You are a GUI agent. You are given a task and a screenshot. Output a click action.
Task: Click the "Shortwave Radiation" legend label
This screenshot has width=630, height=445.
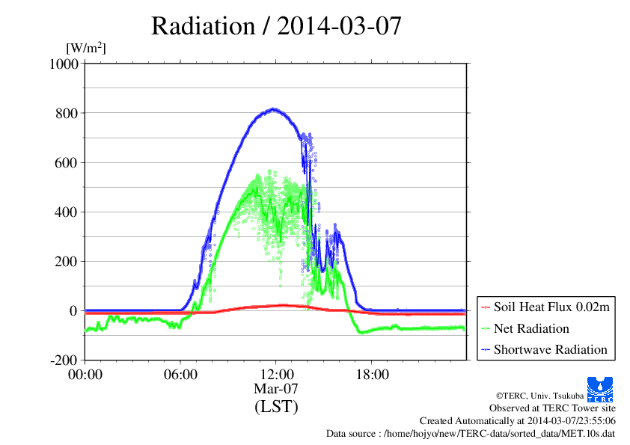coord(551,349)
